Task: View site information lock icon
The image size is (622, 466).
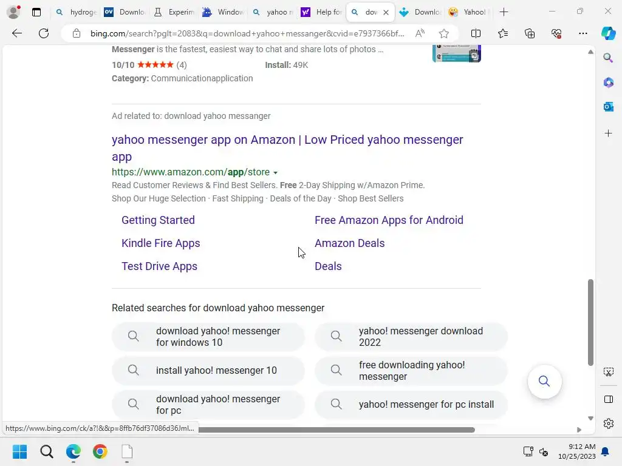Action: point(77,33)
